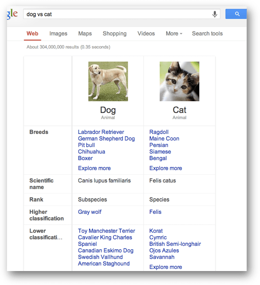The height and width of the screenshot is (285, 260).
Task: Open the Maine Coon link
Action: [x=164, y=138]
